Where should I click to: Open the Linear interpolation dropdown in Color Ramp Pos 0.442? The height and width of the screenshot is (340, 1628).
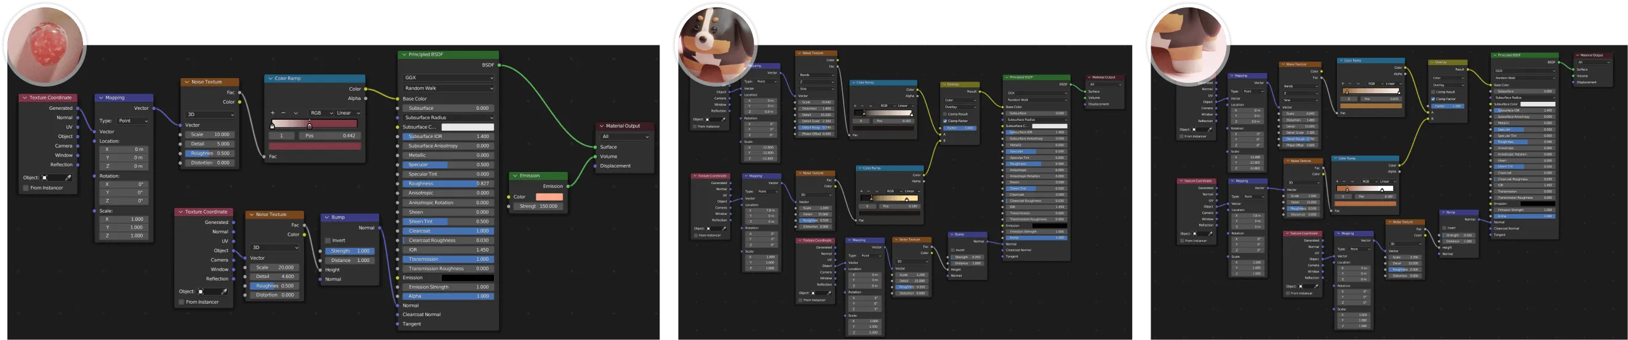(x=348, y=113)
